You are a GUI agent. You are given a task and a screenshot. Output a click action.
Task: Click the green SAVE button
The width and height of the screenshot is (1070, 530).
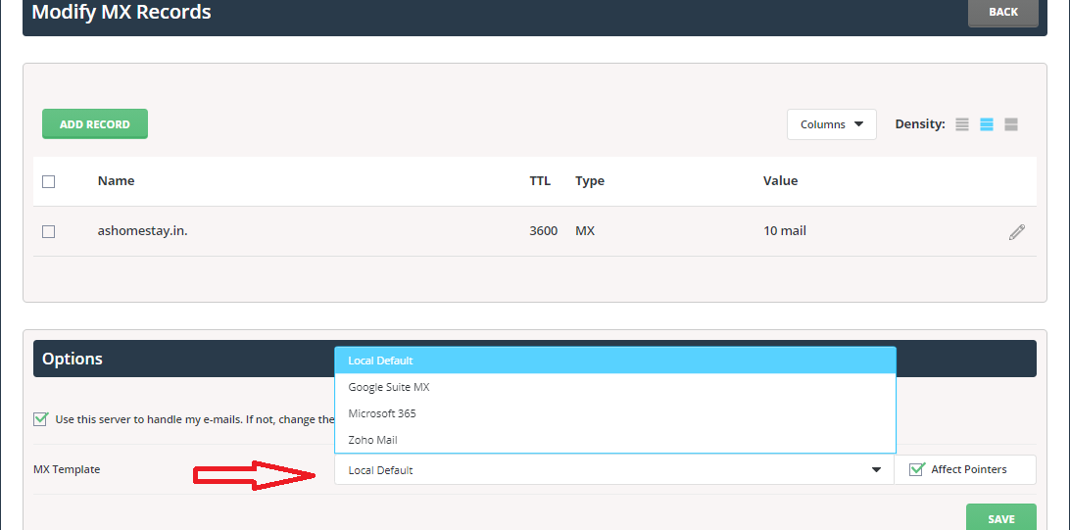click(1001, 518)
